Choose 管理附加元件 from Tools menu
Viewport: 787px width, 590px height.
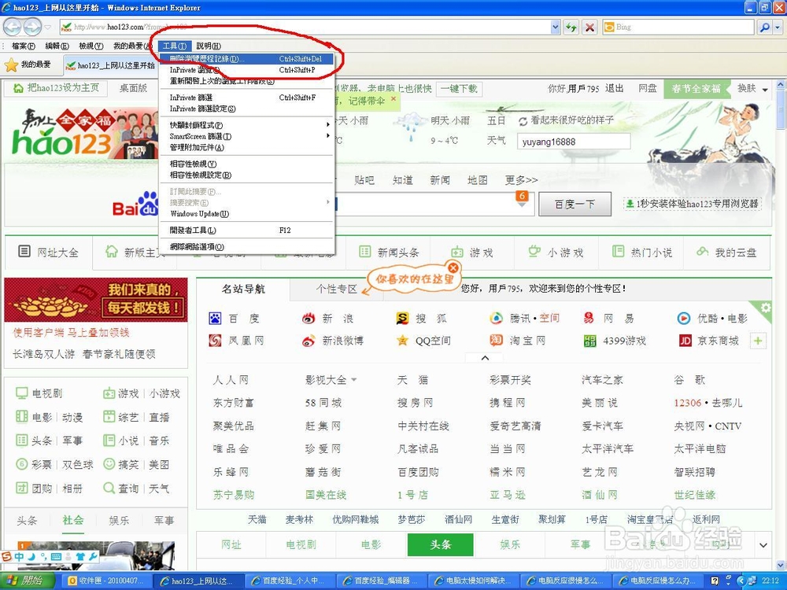(x=246, y=148)
